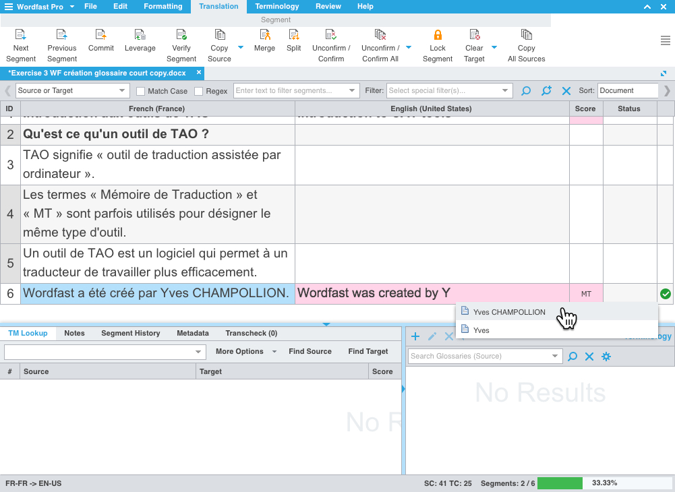Merge segments with the Merge tool
This screenshot has width=675, height=492.
[265, 35]
